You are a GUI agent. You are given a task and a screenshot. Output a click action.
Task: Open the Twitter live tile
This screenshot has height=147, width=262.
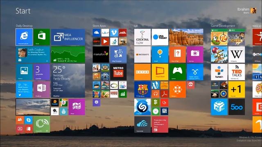[x=24, y=89]
